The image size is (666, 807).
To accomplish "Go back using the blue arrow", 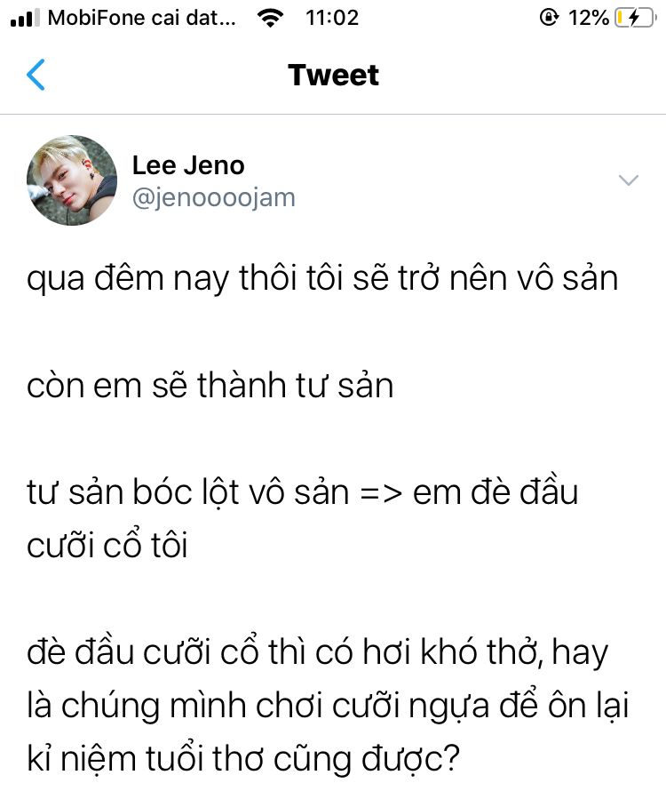I will (x=36, y=75).
